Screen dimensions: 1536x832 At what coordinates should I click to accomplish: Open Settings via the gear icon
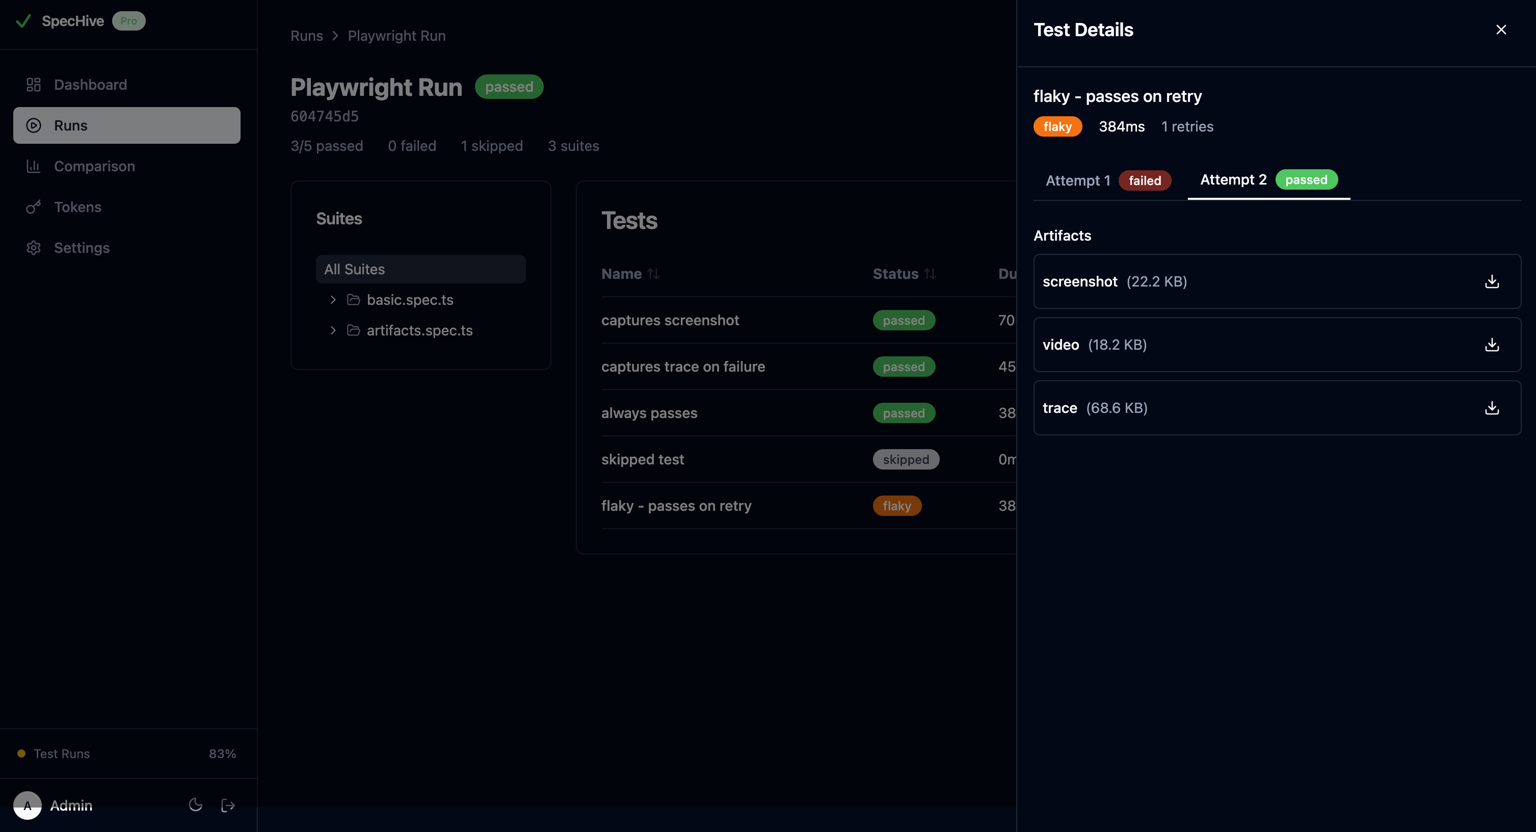point(34,247)
